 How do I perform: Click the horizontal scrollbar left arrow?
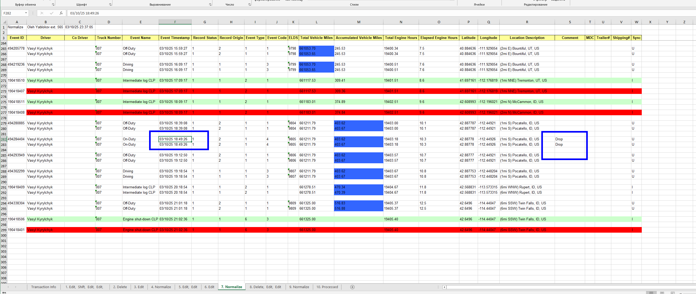tap(444, 287)
